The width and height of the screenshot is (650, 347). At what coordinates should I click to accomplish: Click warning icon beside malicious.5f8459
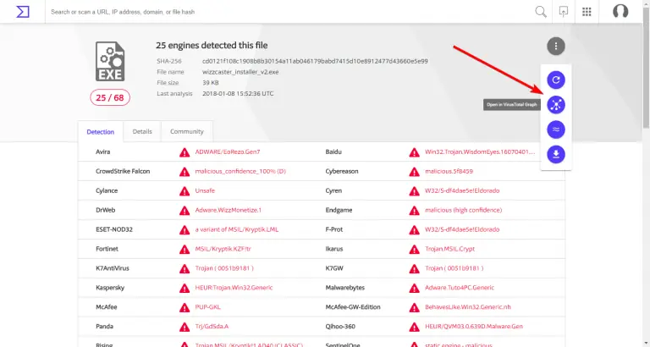(414, 172)
